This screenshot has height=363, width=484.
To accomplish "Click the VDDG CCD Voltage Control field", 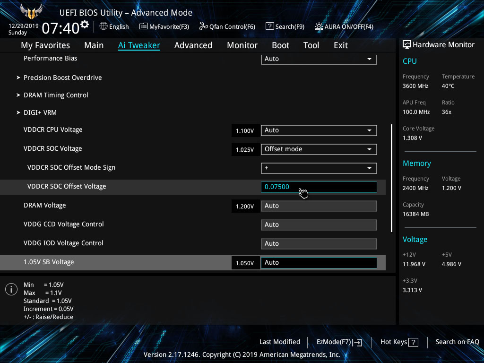I will [x=319, y=225].
